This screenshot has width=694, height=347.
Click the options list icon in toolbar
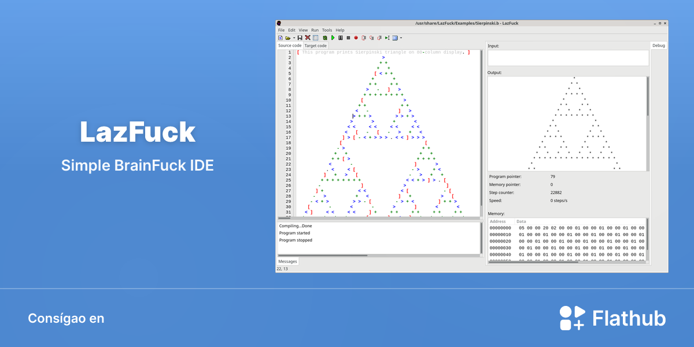(x=315, y=38)
